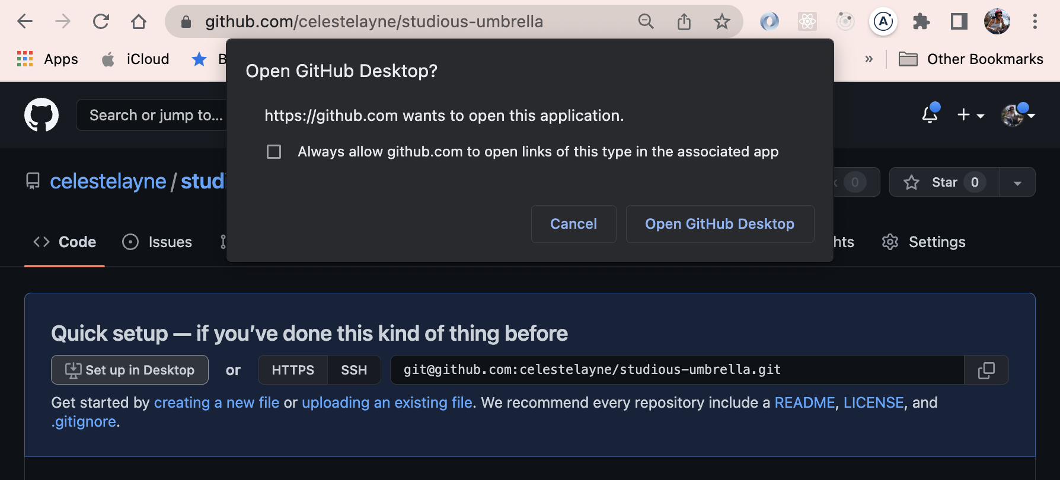The width and height of the screenshot is (1060, 480).
Task: Open the notifications bell
Action: coord(930,114)
